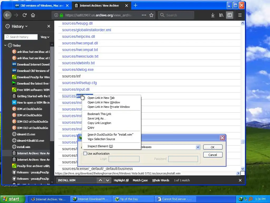Viewport: 270px width, 203px height.
Task: Open idman615.exe history entry
Action: 24,134
